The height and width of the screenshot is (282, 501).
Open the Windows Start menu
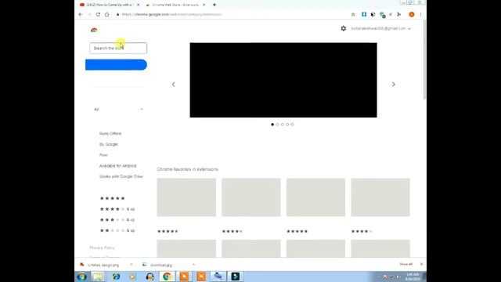pyautogui.click(x=81, y=277)
